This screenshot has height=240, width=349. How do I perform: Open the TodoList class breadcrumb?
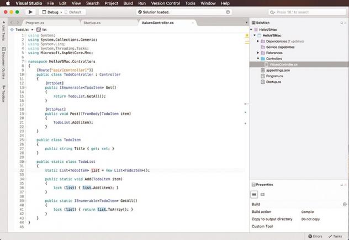tap(21, 30)
